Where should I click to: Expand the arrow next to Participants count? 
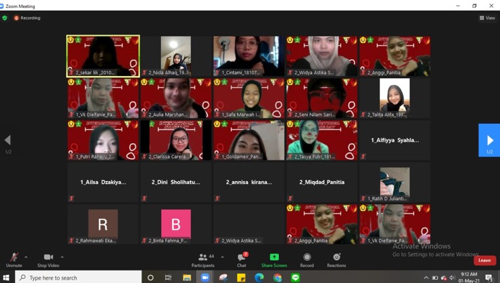tap(222, 257)
